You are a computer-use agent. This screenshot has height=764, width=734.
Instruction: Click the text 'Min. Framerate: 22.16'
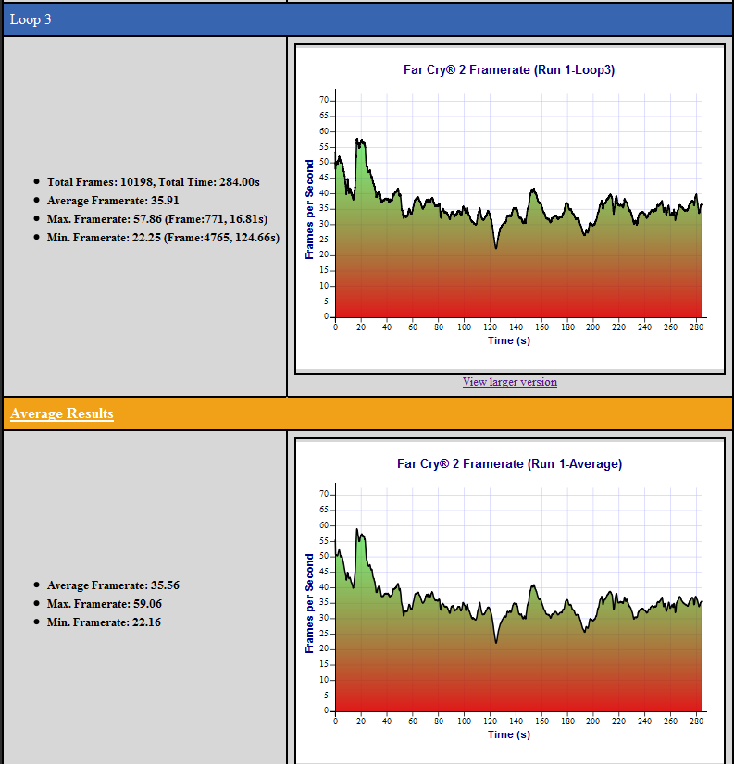pyautogui.click(x=104, y=622)
